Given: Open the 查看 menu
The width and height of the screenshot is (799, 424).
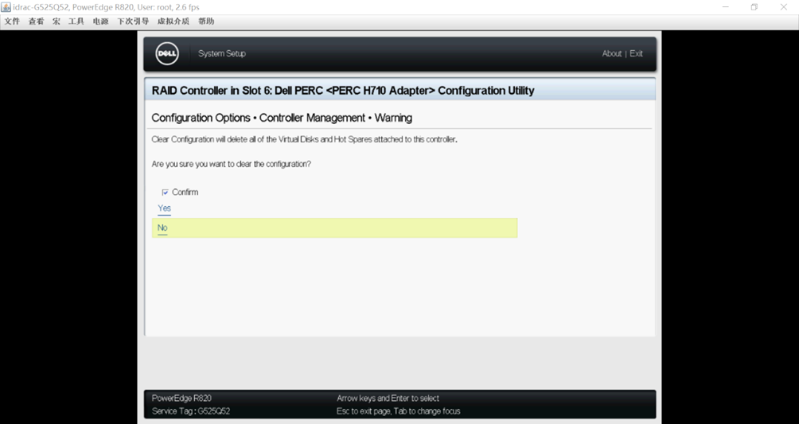Looking at the screenshot, I should coord(36,21).
